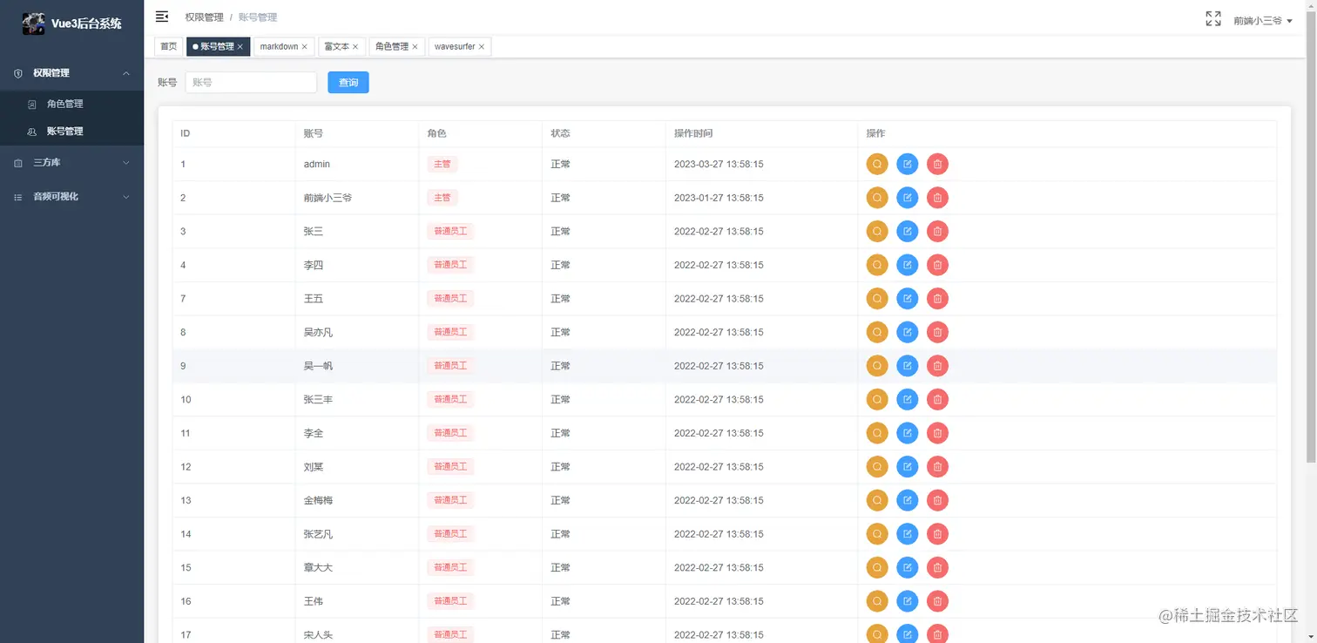Focus the 账号 search input field
The height and width of the screenshot is (643, 1317).
click(251, 82)
